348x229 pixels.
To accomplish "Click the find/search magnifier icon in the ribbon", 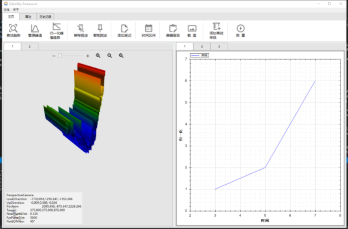I will click(x=13, y=28).
